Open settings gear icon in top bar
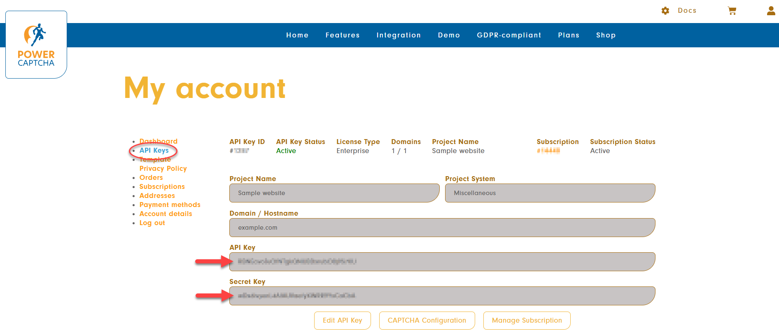This screenshot has width=779, height=335. [x=665, y=11]
